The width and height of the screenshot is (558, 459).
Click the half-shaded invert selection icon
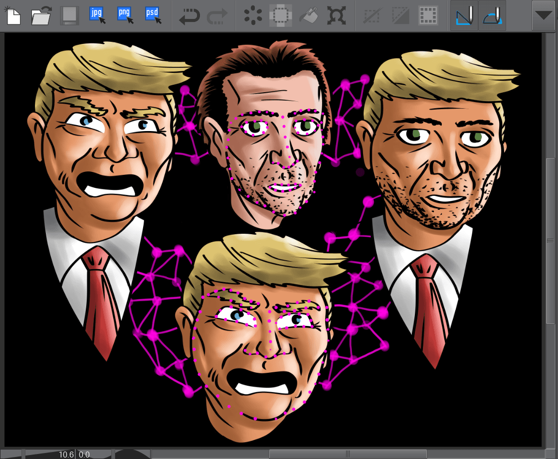(400, 15)
